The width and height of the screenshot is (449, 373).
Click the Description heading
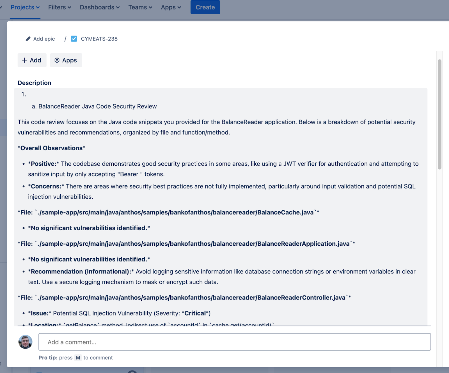[x=35, y=83]
